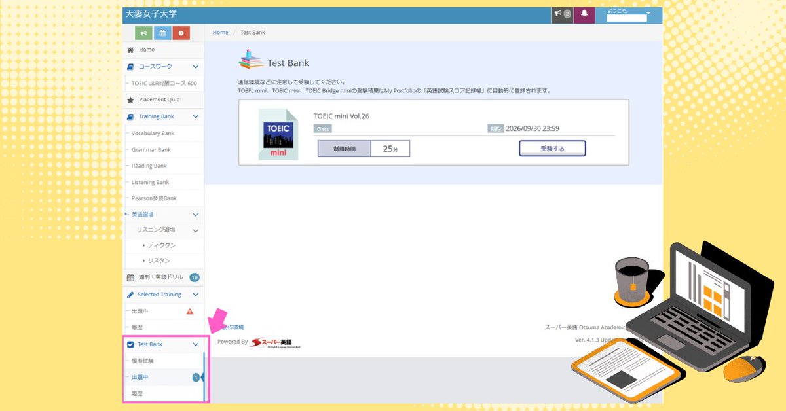This screenshot has width=786, height=411.
Task: Click the Test Bank breadcrumb text
Action: point(253,32)
